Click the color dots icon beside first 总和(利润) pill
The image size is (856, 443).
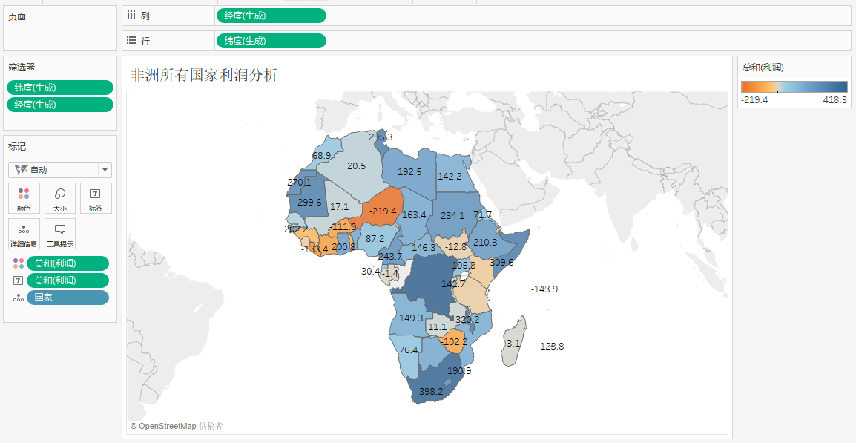19,263
